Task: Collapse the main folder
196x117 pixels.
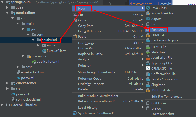Action: pos(18,24)
